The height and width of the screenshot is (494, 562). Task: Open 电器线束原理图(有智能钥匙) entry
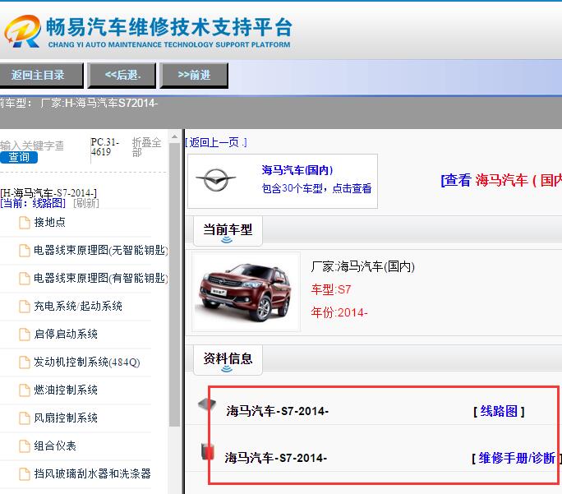101,278
